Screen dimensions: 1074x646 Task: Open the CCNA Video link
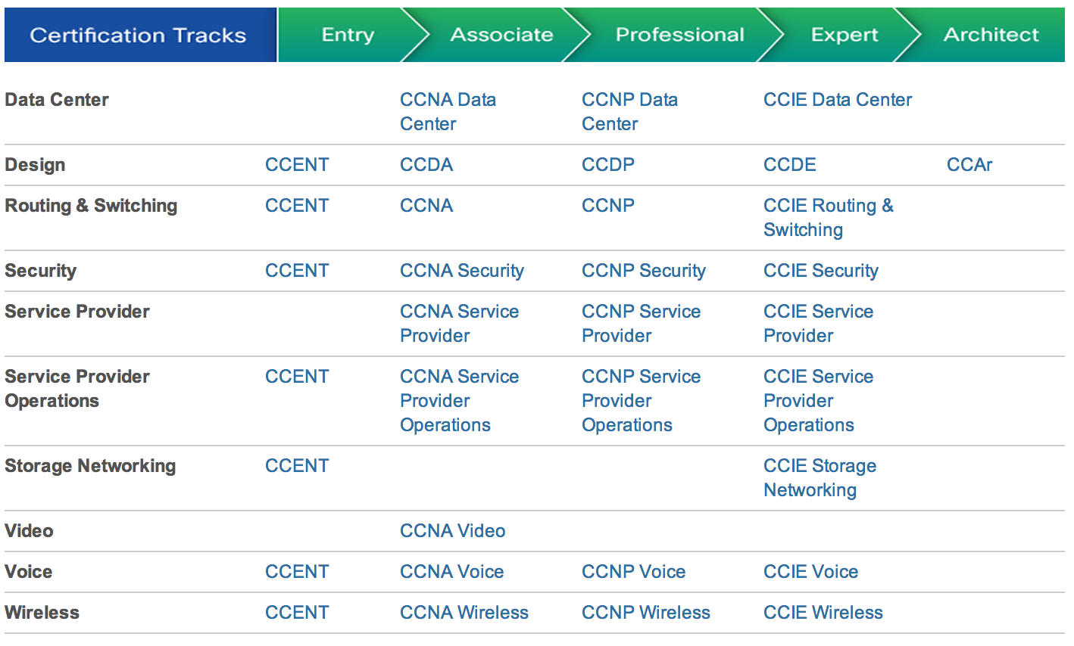pyautogui.click(x=452, y=531)
